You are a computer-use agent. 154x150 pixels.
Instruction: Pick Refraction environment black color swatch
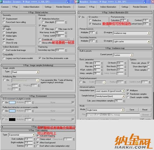pos(12,120)
